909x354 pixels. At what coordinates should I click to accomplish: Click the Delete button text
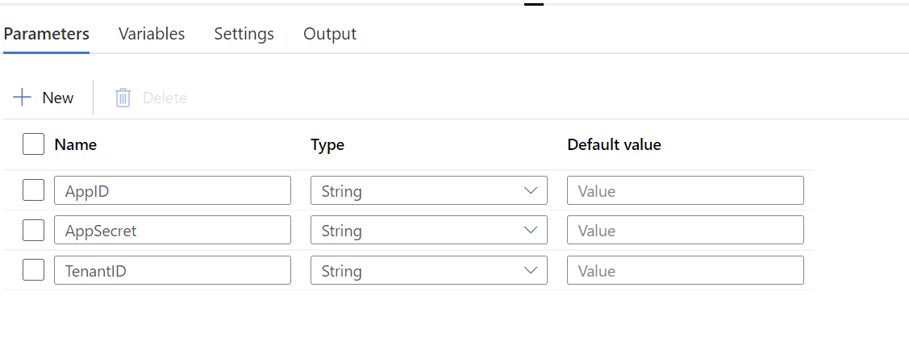(165, 98)
